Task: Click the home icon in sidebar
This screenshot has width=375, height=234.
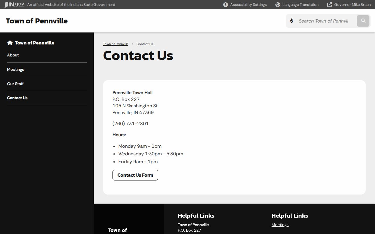Action: coord(10,43)
